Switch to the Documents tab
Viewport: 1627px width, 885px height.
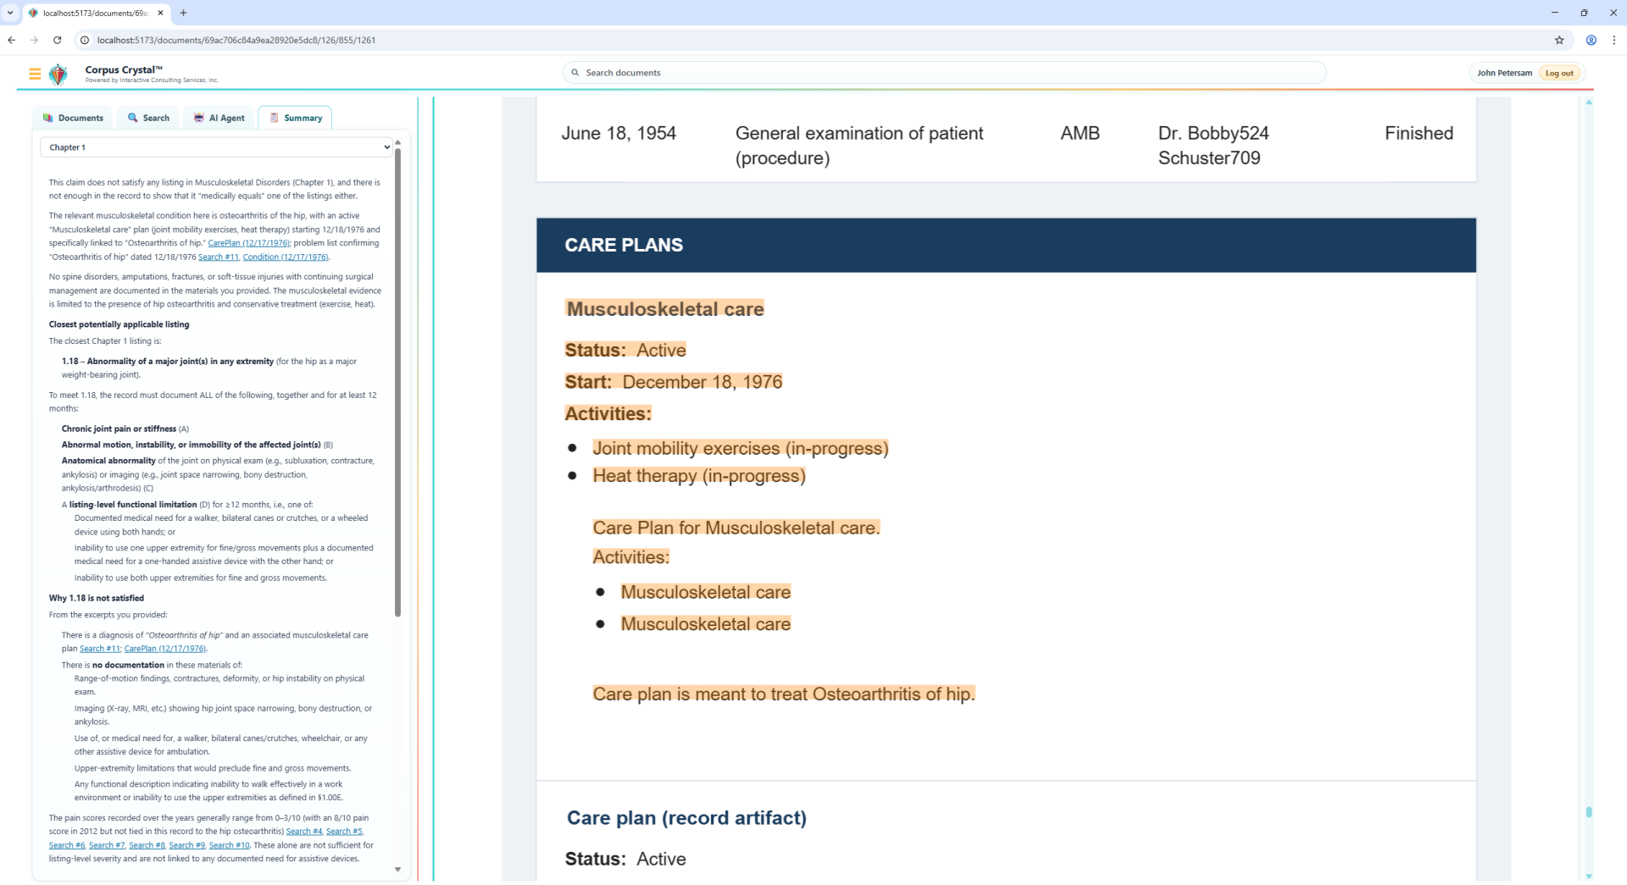tap(74, 118)
